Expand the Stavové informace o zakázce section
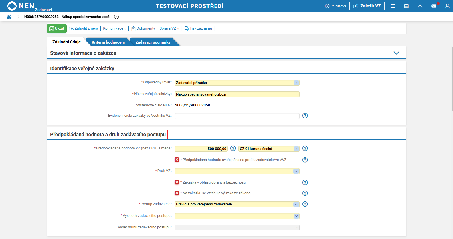 pos(396,53)
